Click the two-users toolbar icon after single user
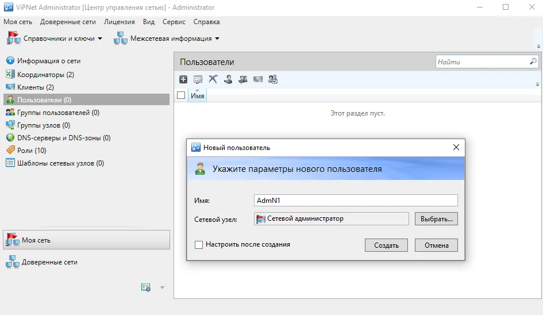The width and height of the screenshot is (543, 315). point(242,79)
